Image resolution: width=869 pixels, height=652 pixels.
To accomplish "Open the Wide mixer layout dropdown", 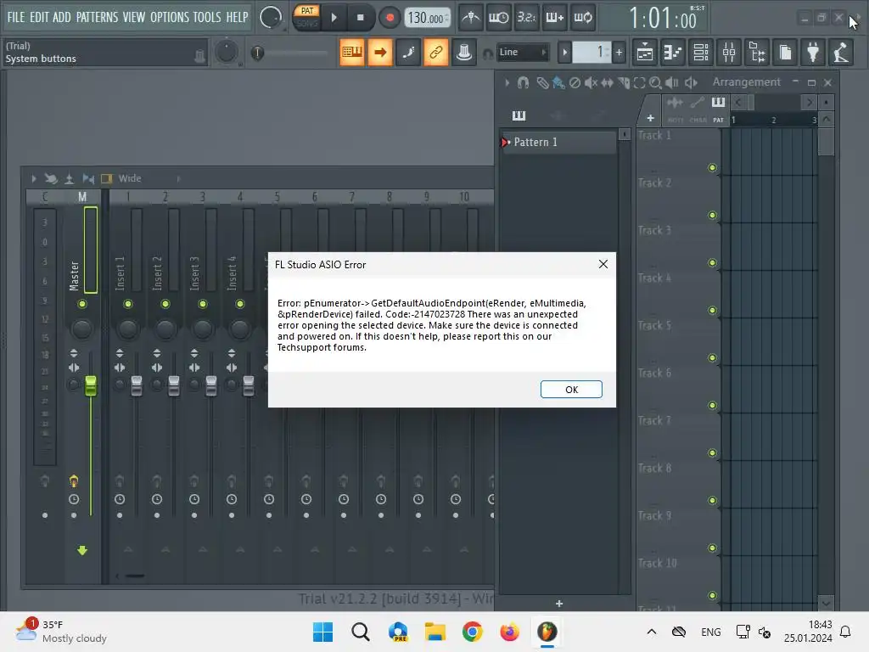I will tap(149, 178).
